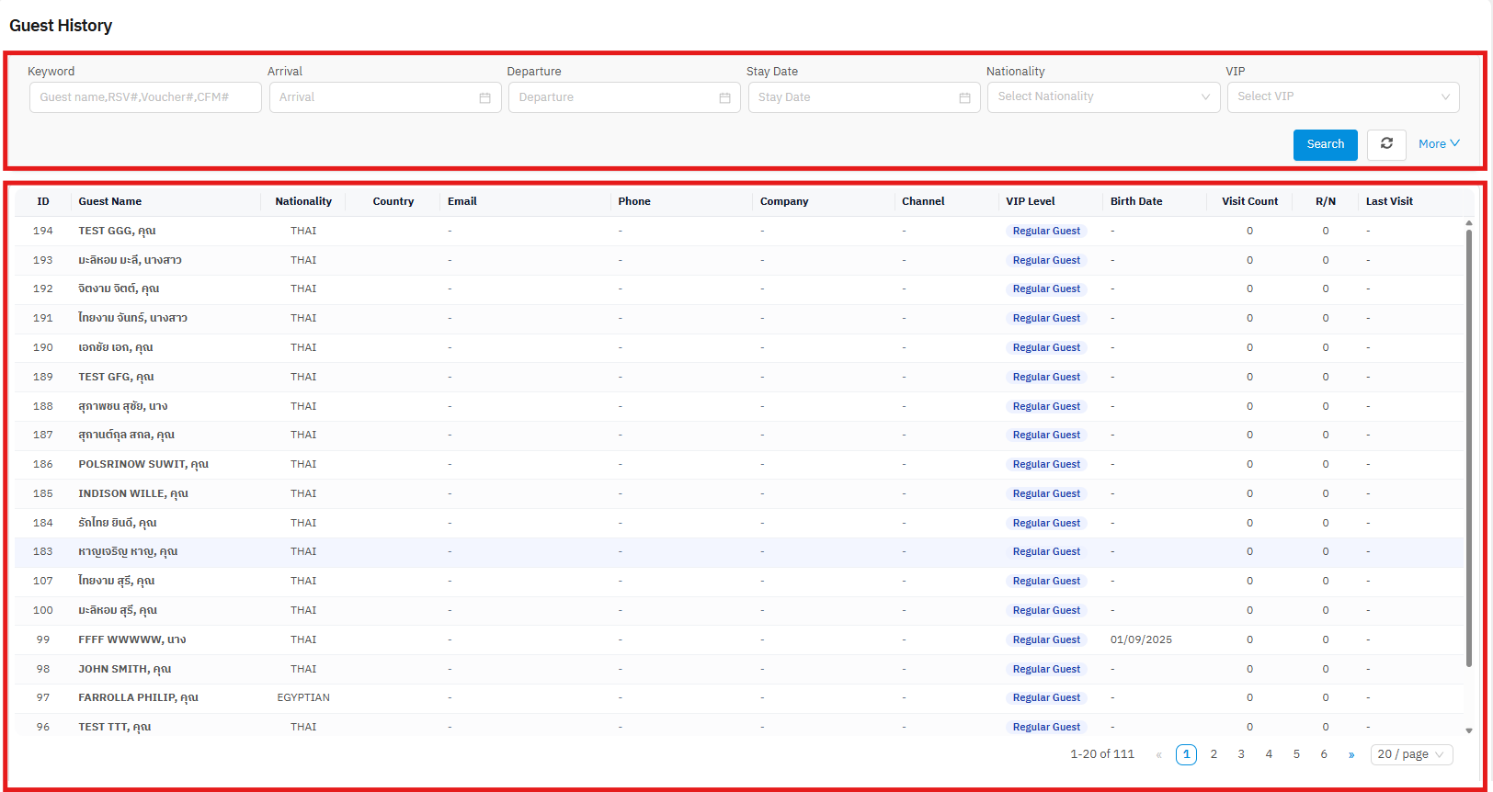Expand the Select VIP dropdown
The height and width of the screenshot is (792, 1493).
pos(1342,96)
